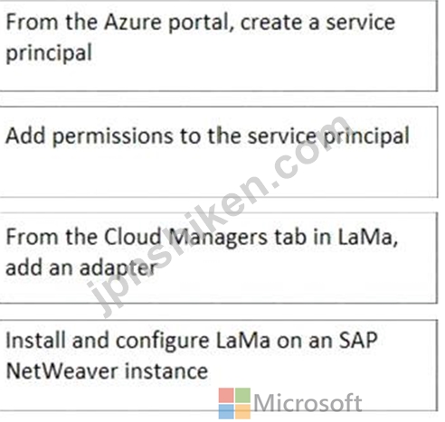Viewport: 445px width, 422px height.
Task: Click empty area below "Add permissions" text
Action: click(x=219, y=174)
